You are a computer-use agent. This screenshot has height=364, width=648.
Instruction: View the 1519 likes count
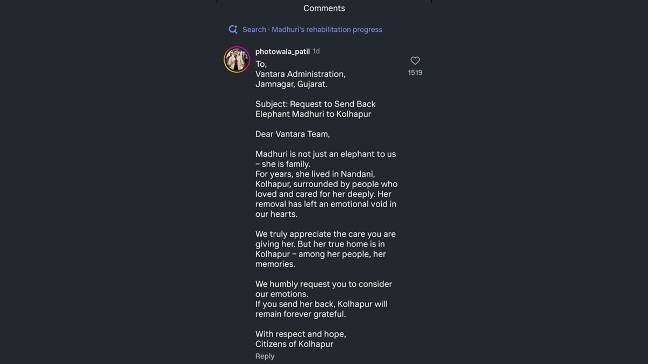pos(415,73)
